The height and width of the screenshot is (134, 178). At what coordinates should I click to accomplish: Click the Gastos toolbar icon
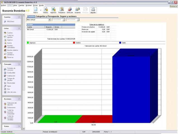click(x=46, y=10)
